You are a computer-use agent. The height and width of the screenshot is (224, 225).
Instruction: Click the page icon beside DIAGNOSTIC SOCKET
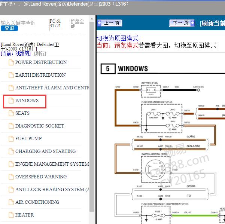pyautogui.click(x=11, y=126)
